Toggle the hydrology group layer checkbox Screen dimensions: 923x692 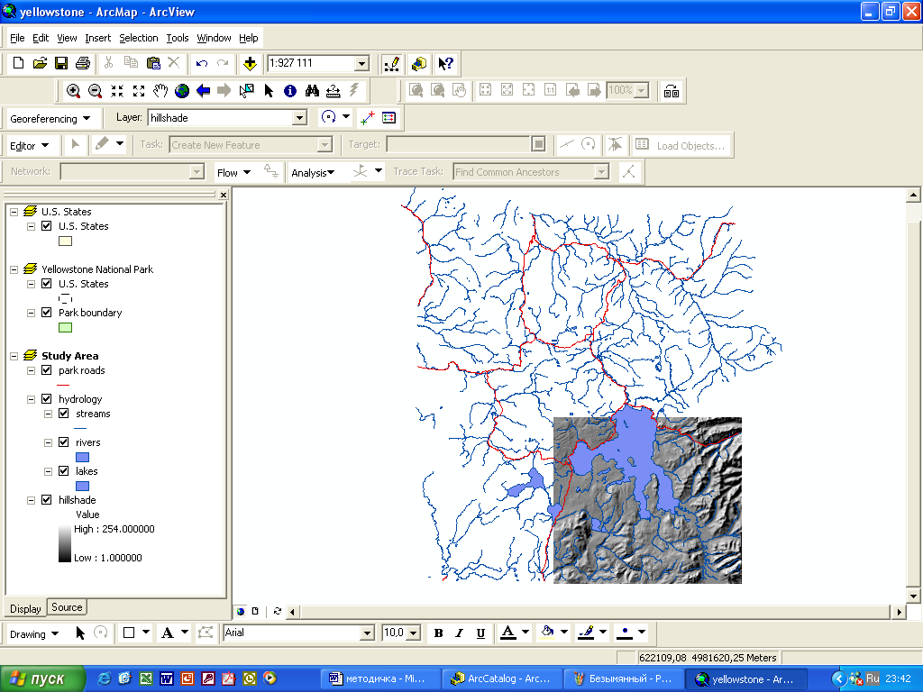(x=47, y=399)
